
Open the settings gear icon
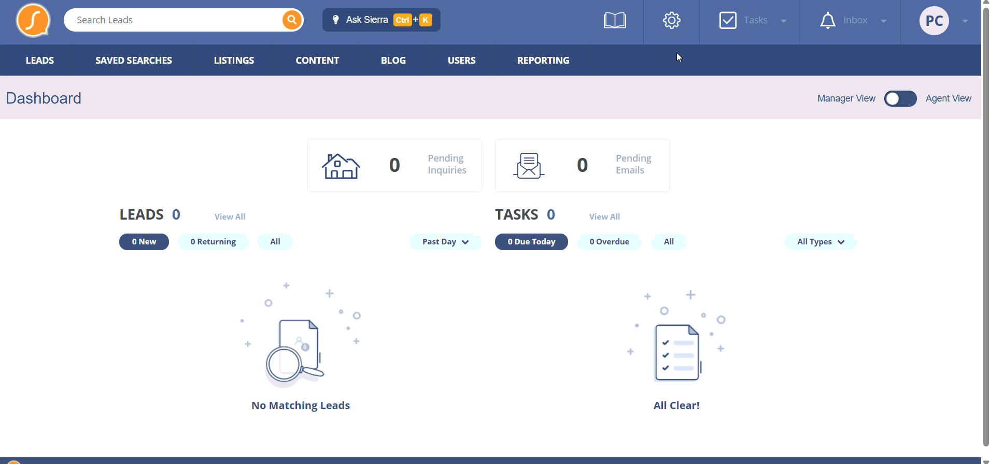(671, 21)
